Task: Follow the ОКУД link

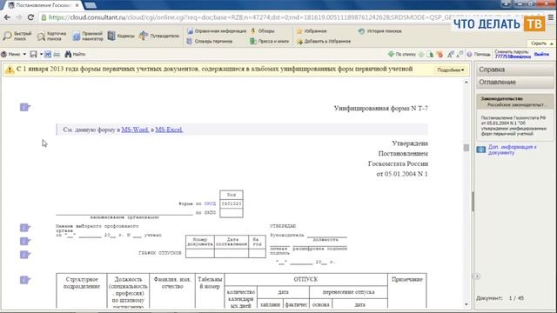Action: point(210,203)
